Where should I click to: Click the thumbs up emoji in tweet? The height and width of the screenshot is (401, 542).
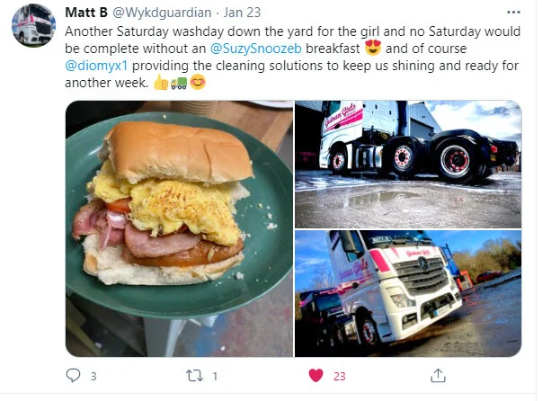click(x=161, y=83)
